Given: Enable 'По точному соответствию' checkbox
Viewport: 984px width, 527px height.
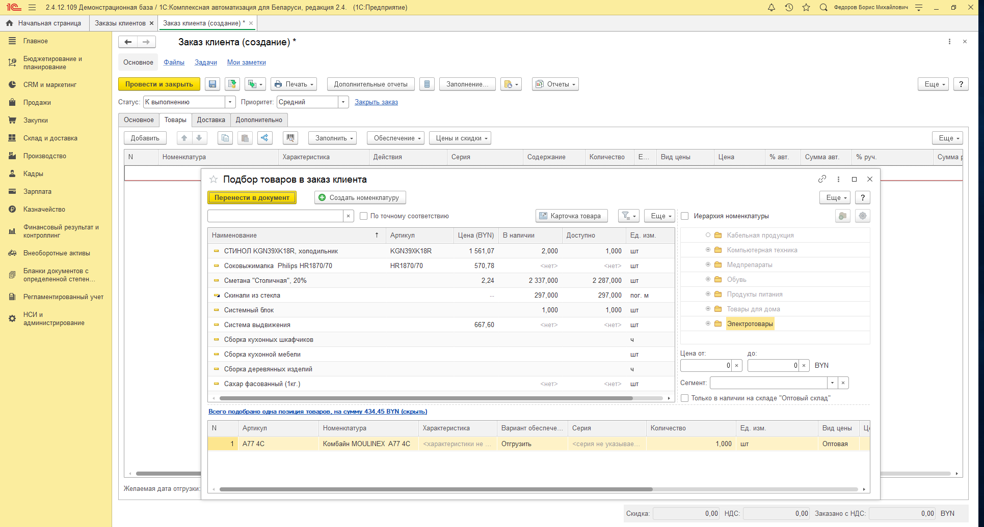Looking at the screenshot, I should point(364,216).
